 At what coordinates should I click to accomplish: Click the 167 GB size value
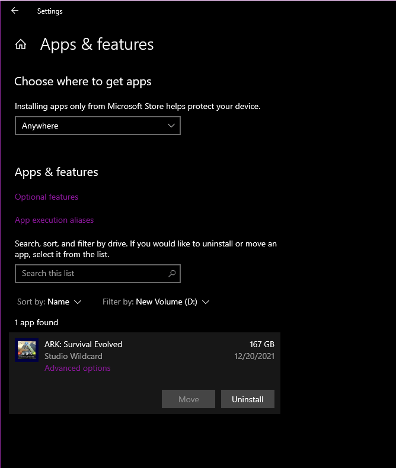point(262,344)
